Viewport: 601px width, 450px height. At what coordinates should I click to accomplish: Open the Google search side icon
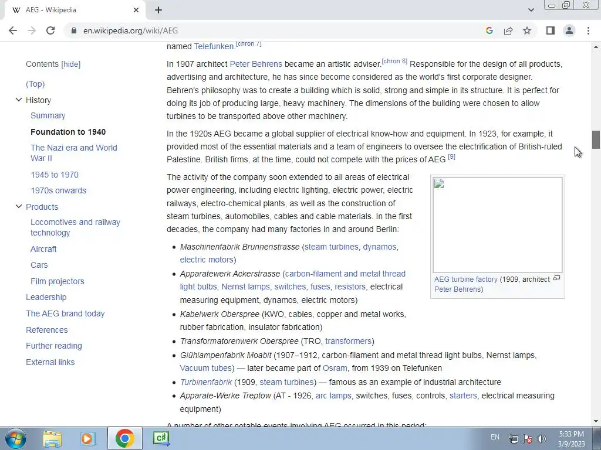[x=489, y=30]
